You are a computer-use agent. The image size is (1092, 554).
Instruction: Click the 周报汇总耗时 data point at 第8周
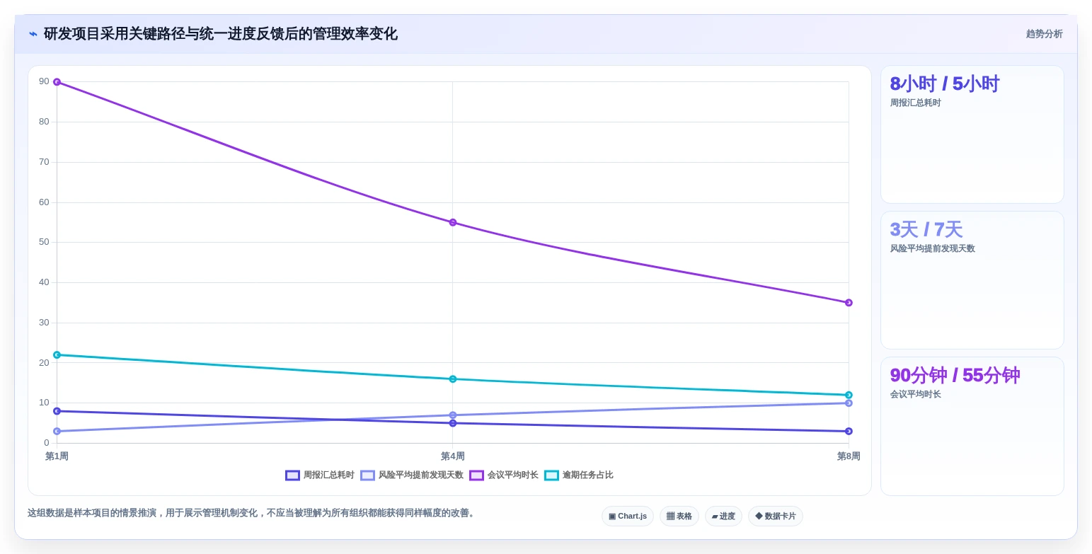click(x=849, y=431)
